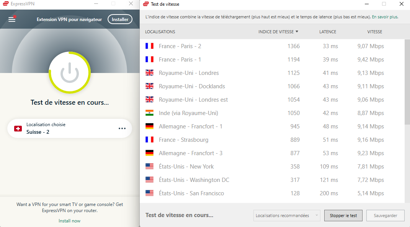Click the speed index value 1366
The image size is (410, 227).
pyautogui.click(x=294, y=46)
